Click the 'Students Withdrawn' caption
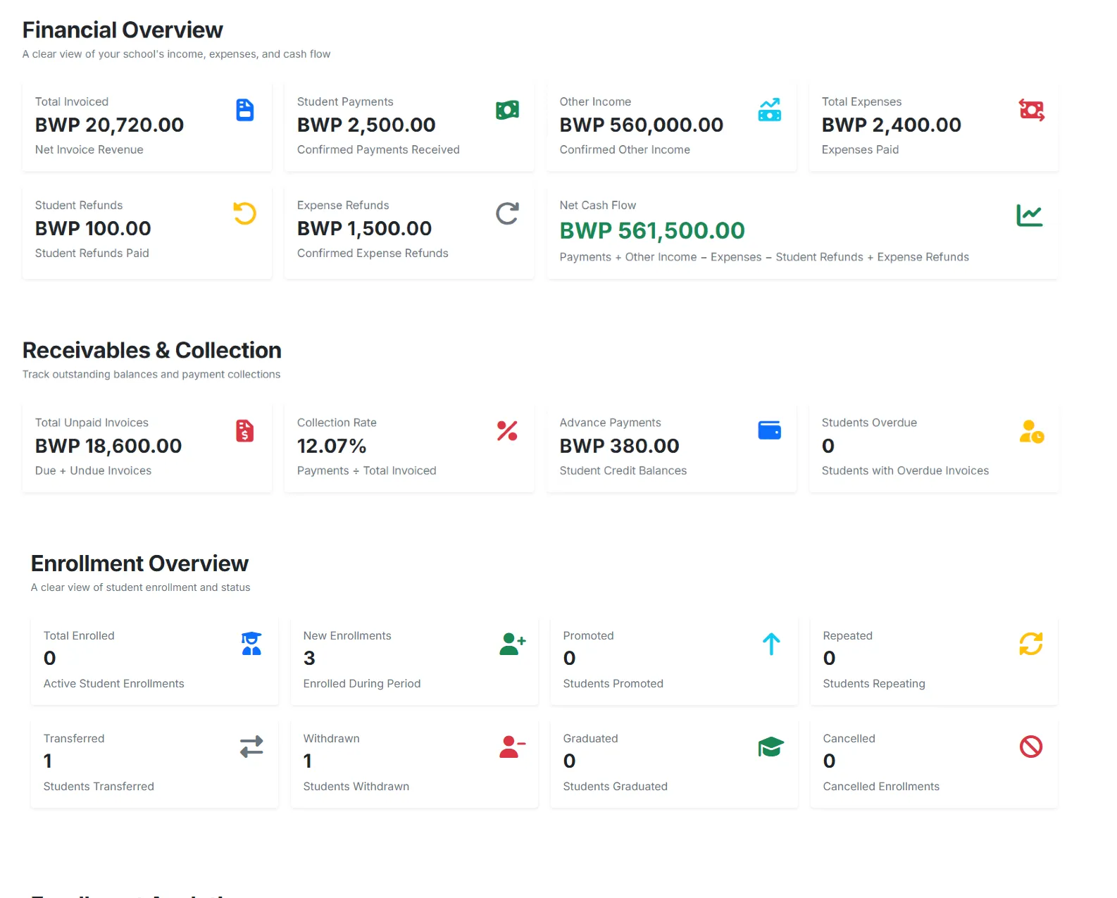The image size is (1117, 898). (x=356, y=786)
